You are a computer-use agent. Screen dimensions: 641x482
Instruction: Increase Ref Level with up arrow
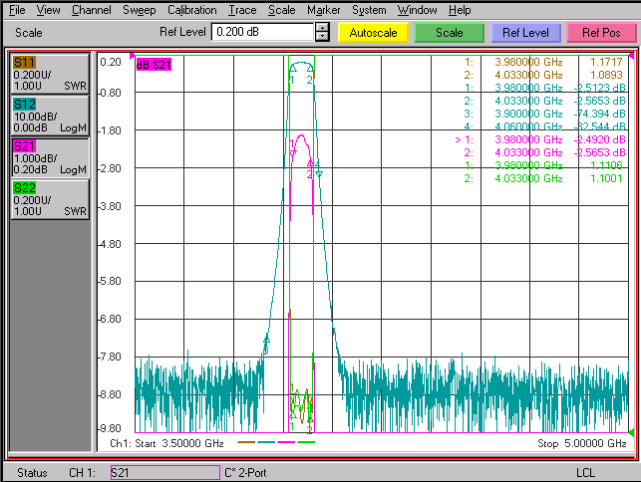(323, 28)
